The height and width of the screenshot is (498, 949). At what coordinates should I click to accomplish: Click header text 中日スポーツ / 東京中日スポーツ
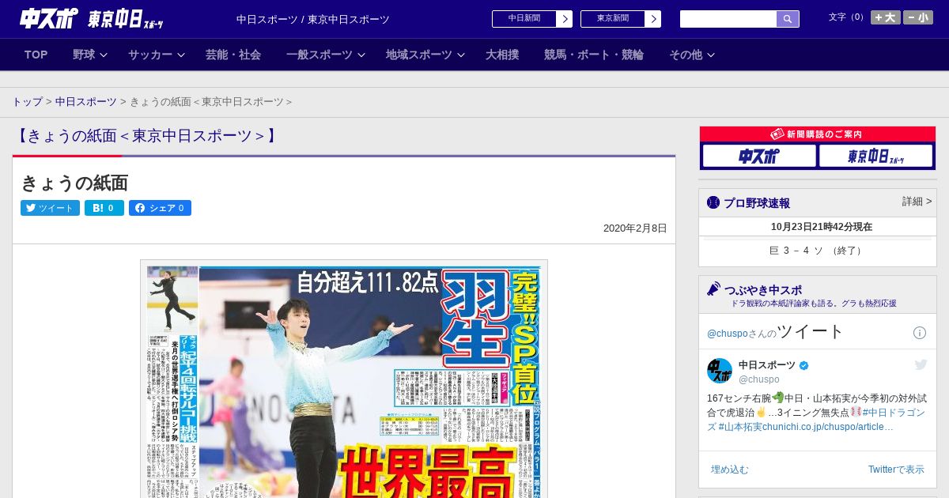[313, 19]
